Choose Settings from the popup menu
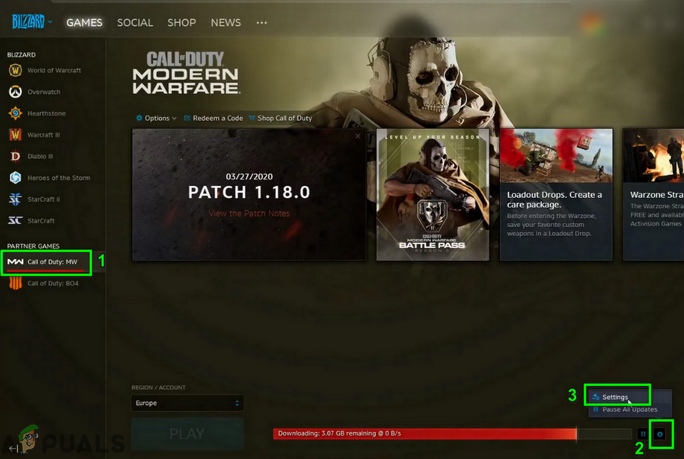Viewport: 684px width, 459px height. coord(615,397)
